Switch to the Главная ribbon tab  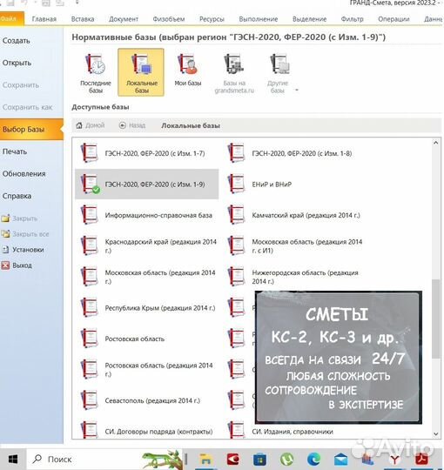pos(44,19)
